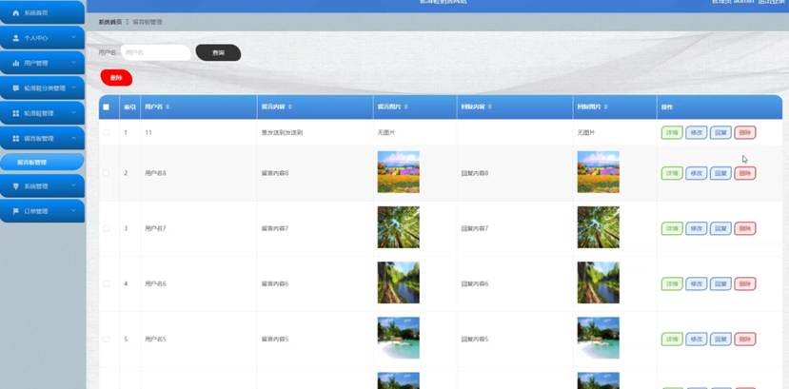Select the highlighted 留言板管理 submenu item
This screenshot has width=789, height=389.
[x=42, y=162]
